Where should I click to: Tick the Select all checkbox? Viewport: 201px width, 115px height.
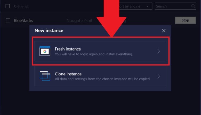point(8,6)
